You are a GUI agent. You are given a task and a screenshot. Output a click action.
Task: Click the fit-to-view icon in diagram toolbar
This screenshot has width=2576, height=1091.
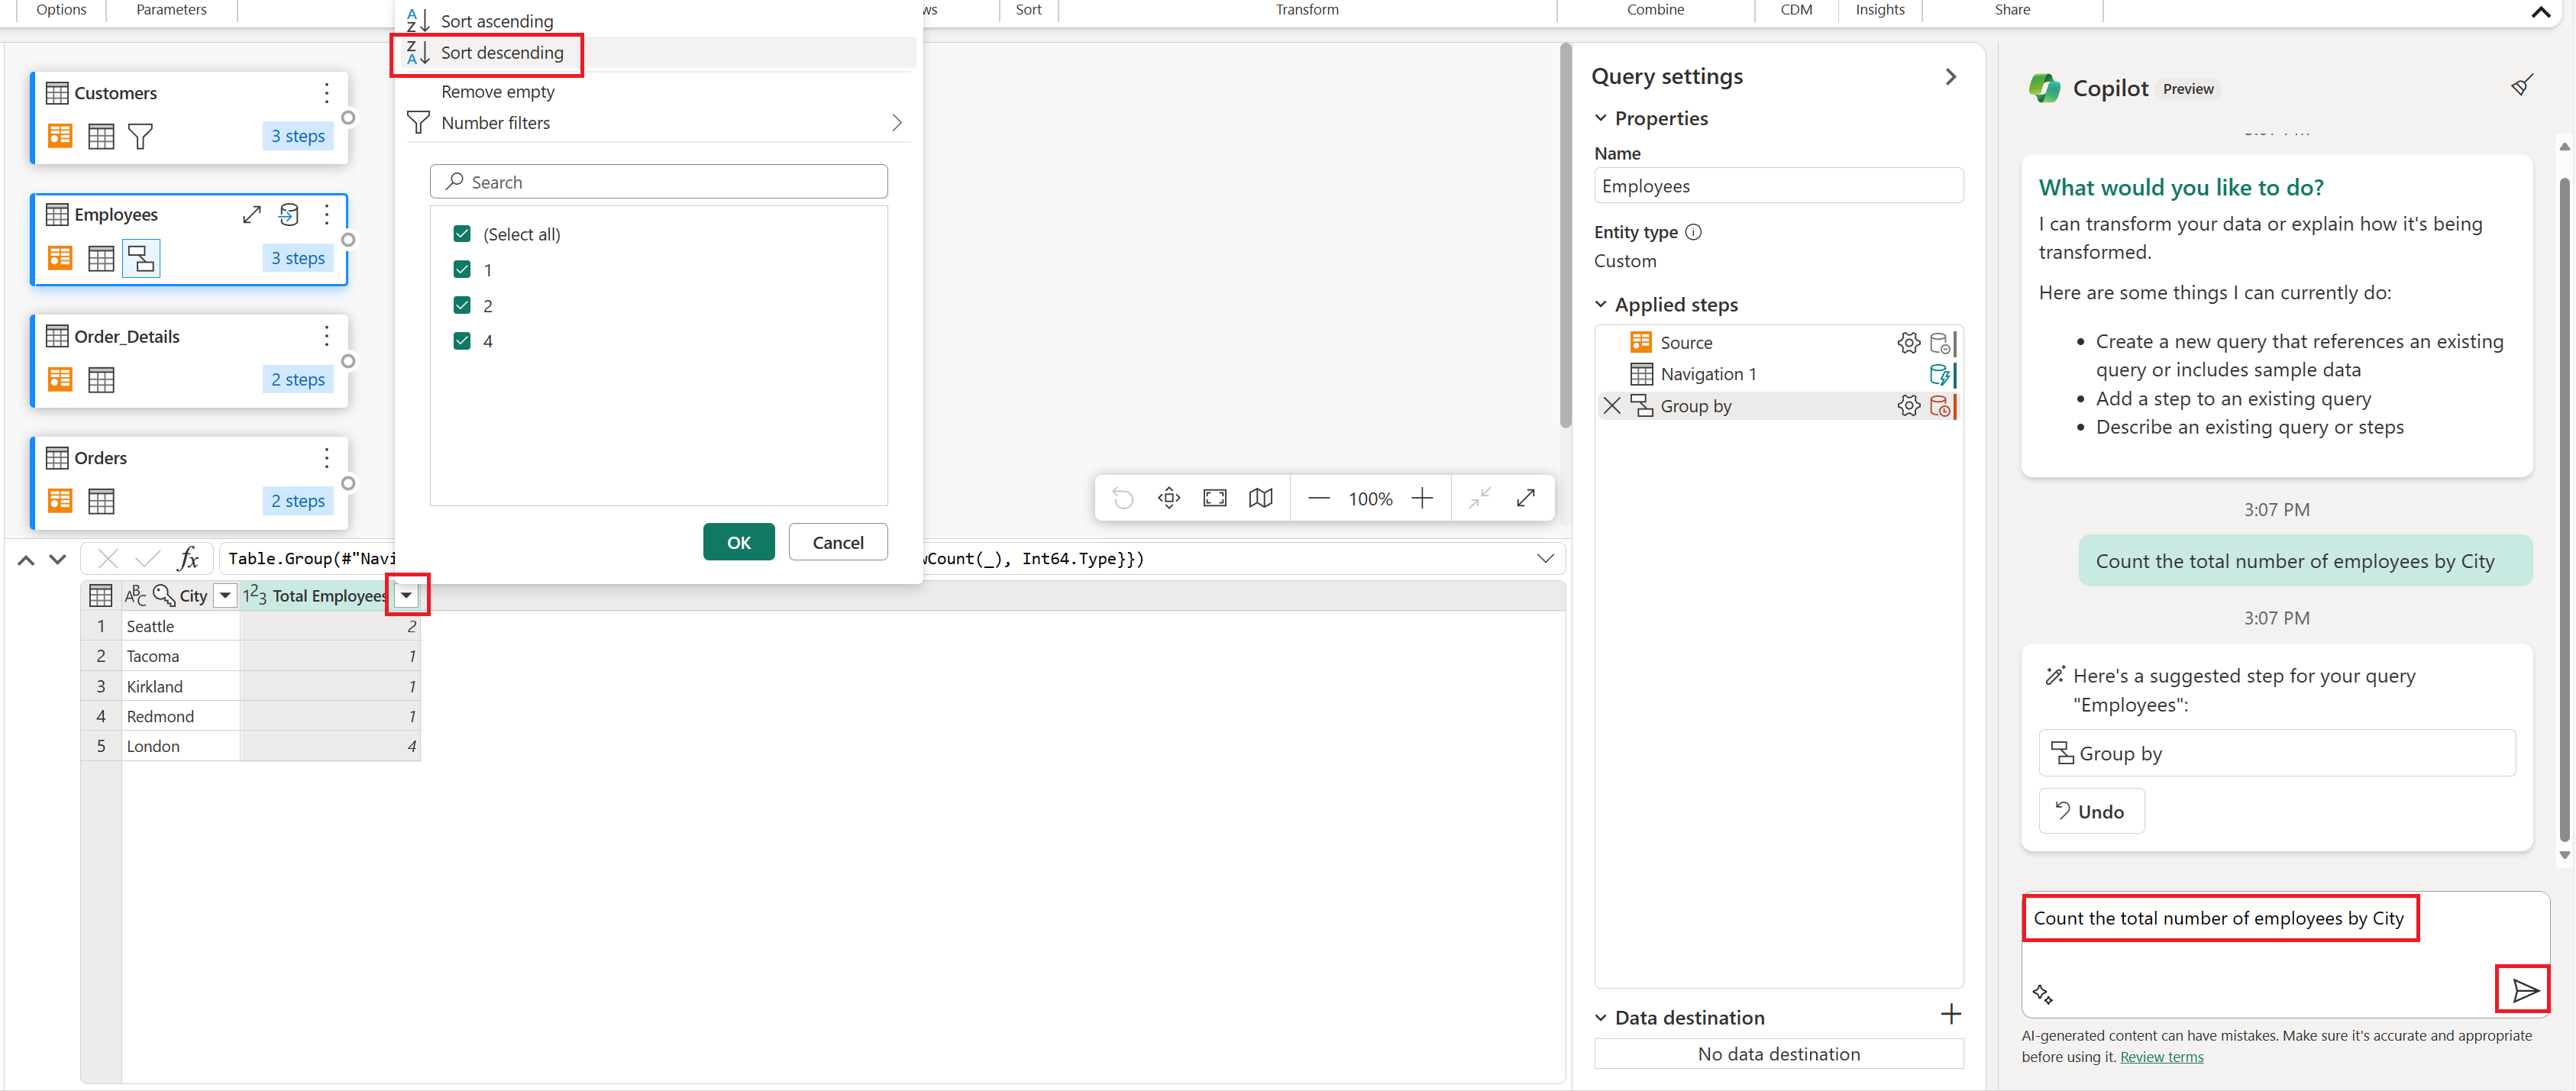point(1214,497)
